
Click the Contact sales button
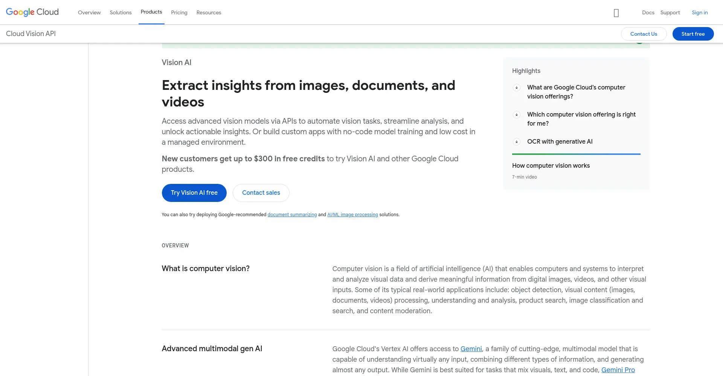pyautogui.click(x=261, y=193)
